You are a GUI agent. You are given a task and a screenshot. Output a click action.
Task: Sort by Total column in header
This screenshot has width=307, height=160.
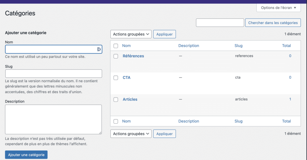pos(286,46)
